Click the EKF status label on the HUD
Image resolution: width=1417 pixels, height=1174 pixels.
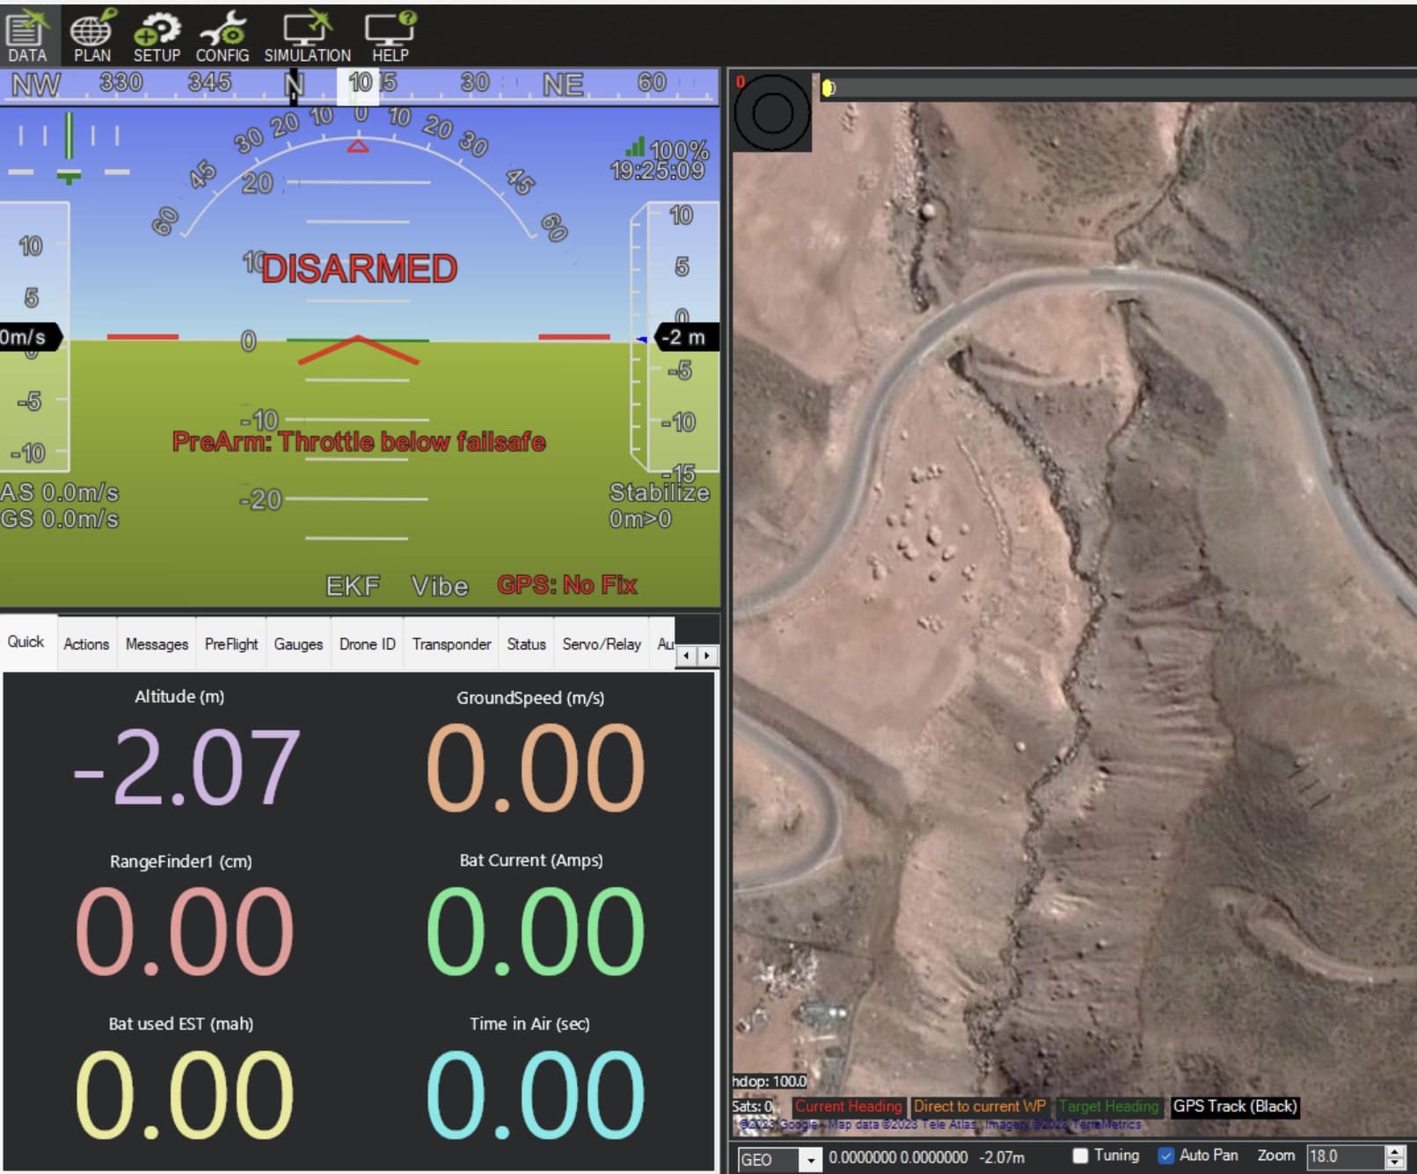tap(353, 586)
